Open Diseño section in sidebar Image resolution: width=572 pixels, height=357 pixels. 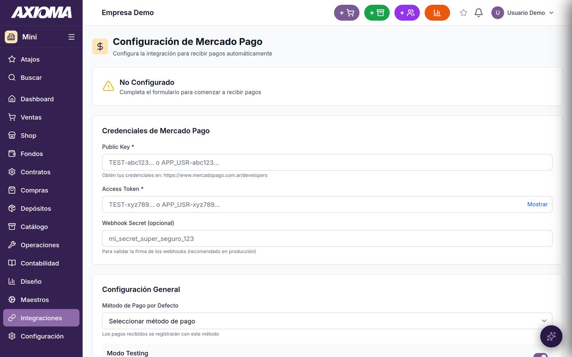pyautogui.click(x=41, y=282)
